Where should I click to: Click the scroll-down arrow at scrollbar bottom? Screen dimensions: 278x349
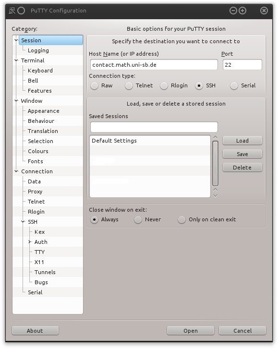[215, 196]
